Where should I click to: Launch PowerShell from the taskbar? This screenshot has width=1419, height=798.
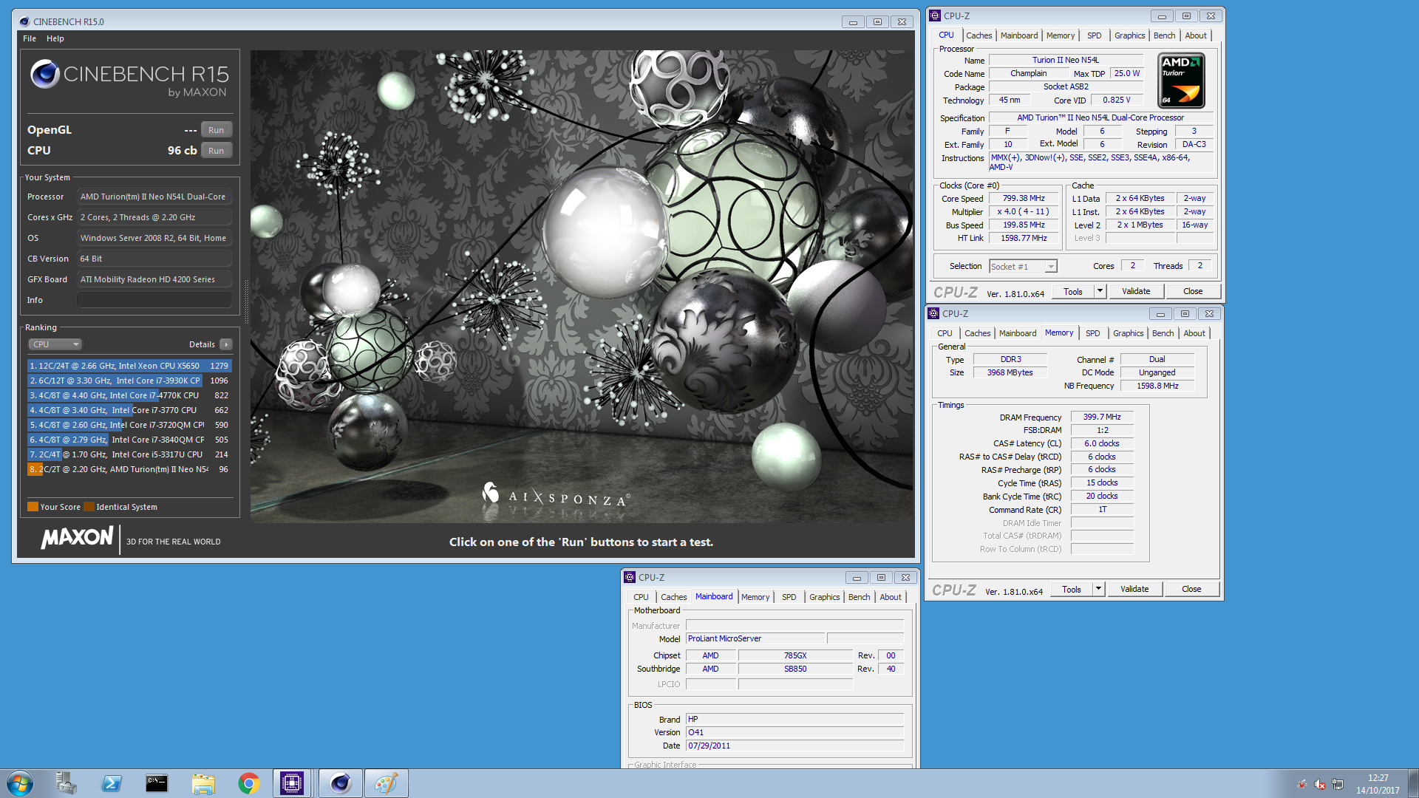[112, 783]
